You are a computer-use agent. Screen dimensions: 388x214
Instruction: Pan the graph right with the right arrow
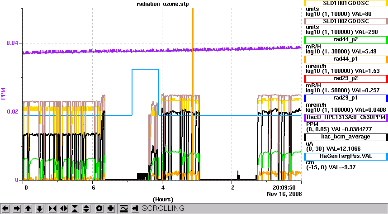17,209
